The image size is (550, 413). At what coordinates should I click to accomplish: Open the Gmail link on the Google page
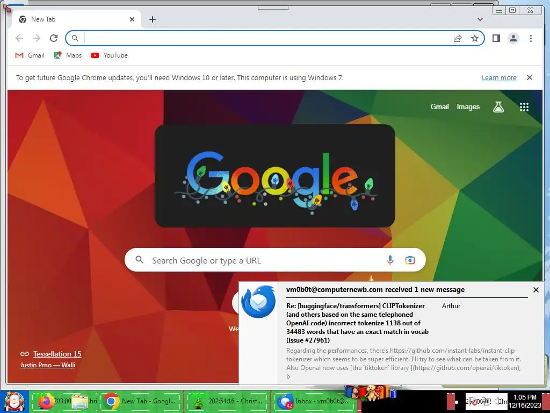[439, 107]
